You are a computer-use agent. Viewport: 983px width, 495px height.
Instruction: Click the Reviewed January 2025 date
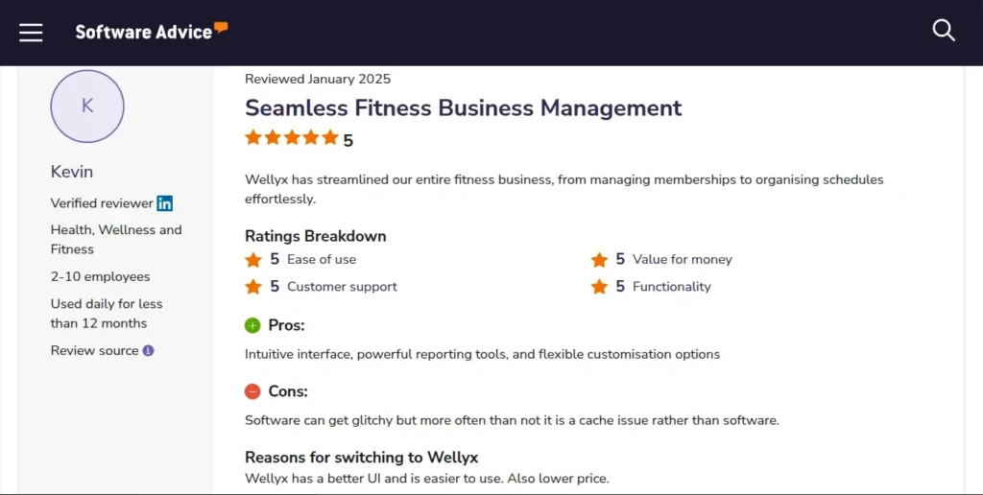point(318,80)
